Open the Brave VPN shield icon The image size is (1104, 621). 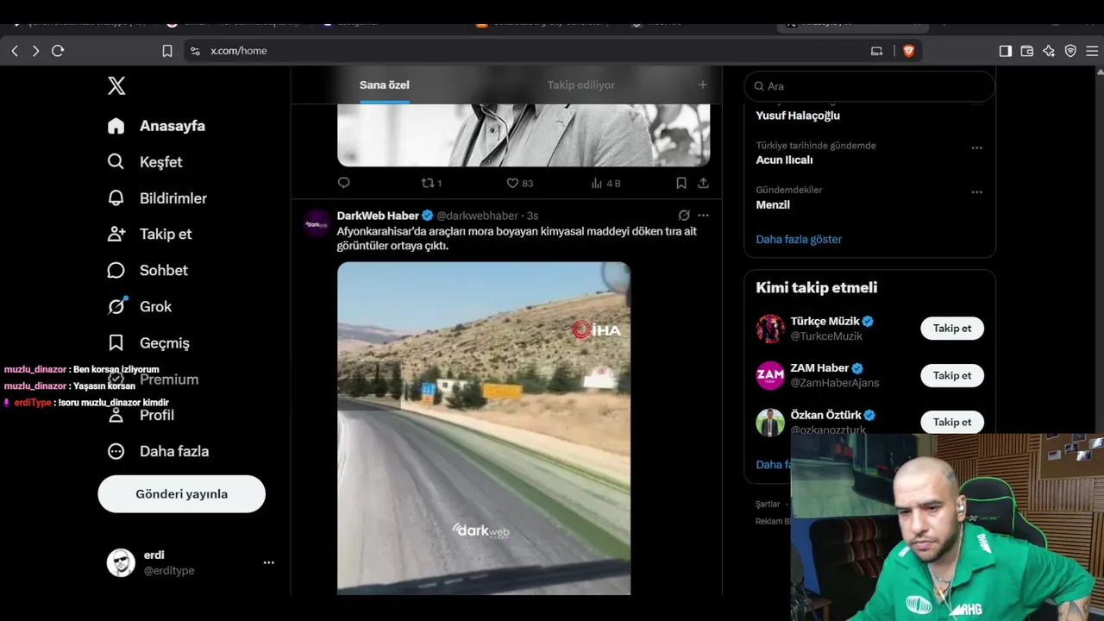1070,51
